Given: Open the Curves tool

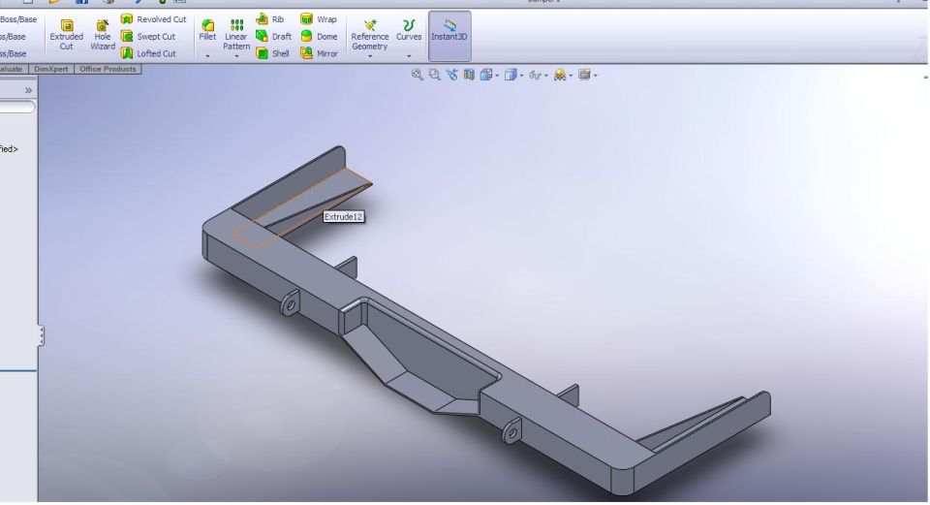Looking at the screenshot, I should point(409,30).
